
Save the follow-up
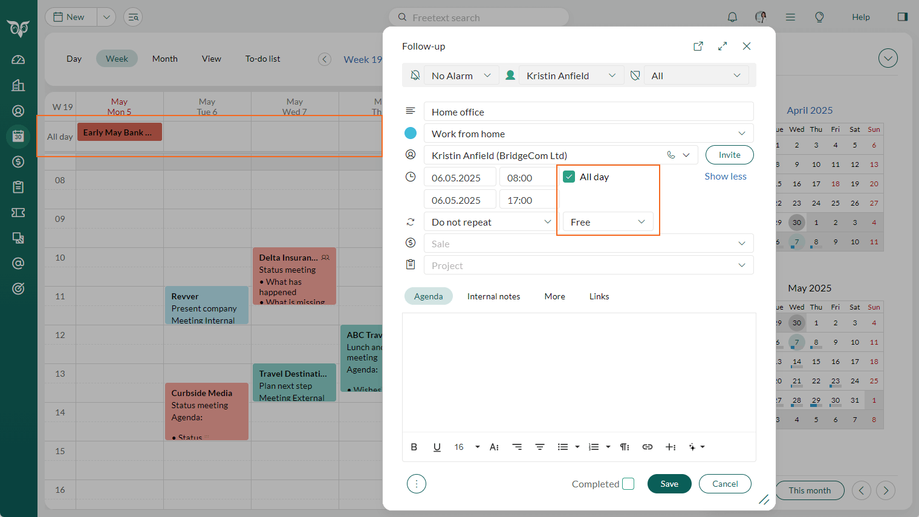(669, 484)
